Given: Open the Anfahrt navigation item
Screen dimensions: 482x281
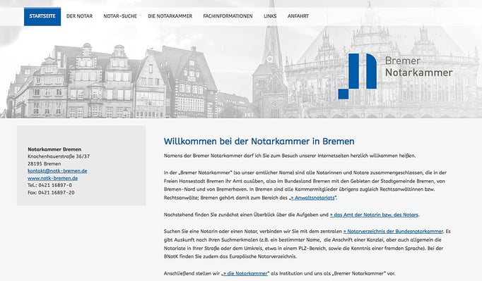Looking at the screenshot, I should pyautogui.click(x=298, y=16).
